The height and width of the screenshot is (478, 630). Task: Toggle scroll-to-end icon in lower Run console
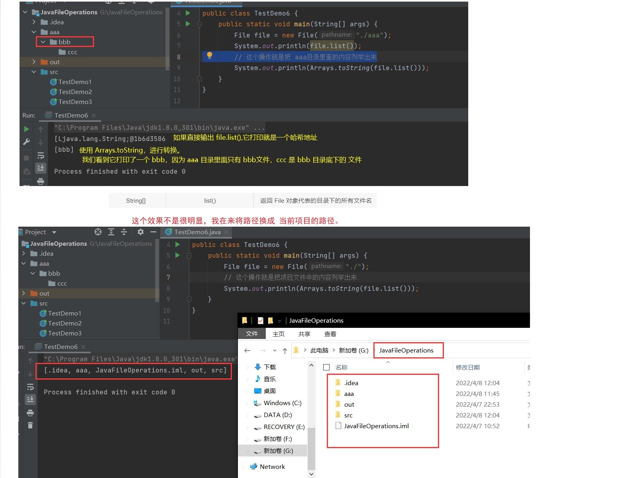(30, 399)
